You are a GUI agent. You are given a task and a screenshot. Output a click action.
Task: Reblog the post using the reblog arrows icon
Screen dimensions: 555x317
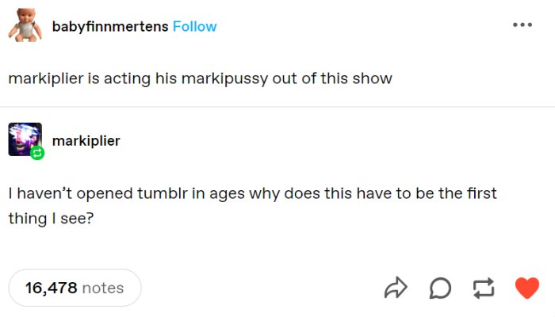click(484, 288)
